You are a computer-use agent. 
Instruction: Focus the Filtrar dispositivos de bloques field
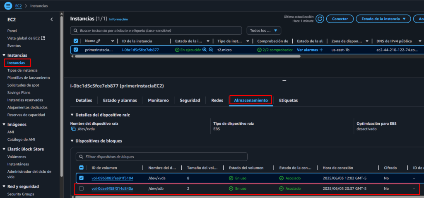(162, 157)
